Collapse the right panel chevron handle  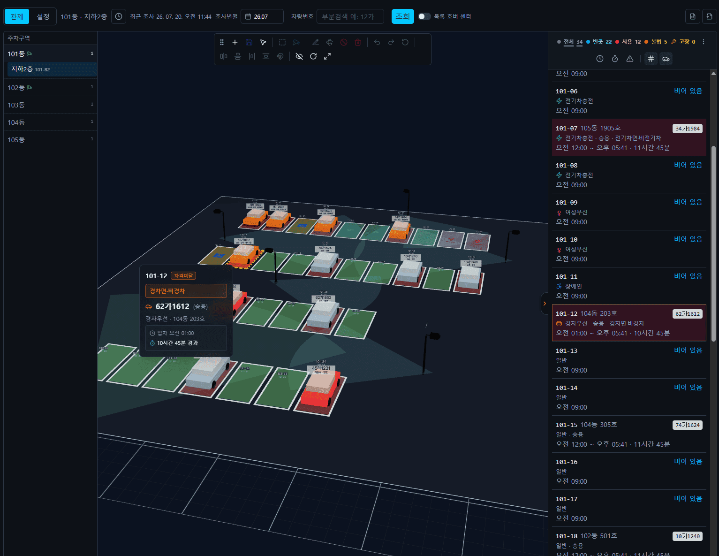545,304
